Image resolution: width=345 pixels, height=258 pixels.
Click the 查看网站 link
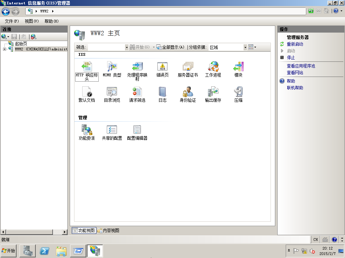coord(295,73)
